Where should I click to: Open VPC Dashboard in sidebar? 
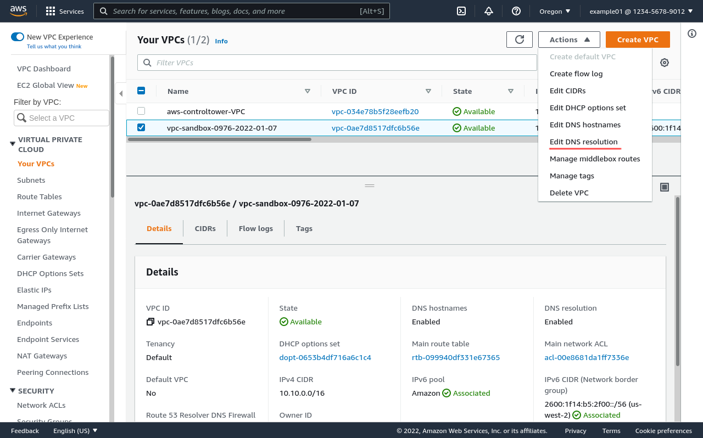[x=44, y=69]
